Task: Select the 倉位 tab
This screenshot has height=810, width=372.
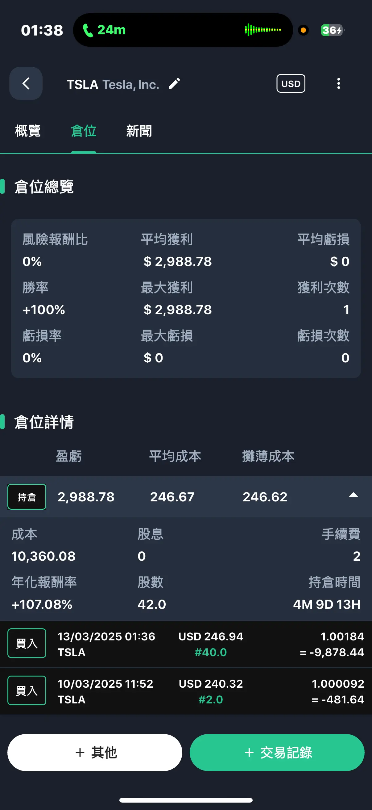Action: click(84, 131)
